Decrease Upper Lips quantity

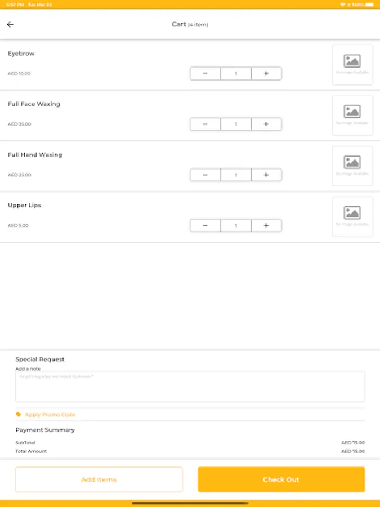tap(205, 226)
